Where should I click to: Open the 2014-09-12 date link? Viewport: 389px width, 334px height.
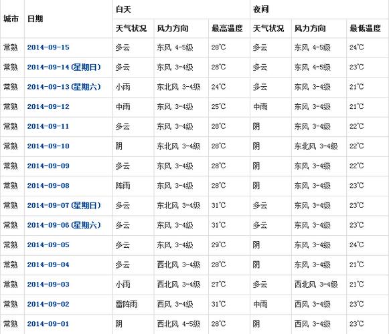click(x=48, y=107)
